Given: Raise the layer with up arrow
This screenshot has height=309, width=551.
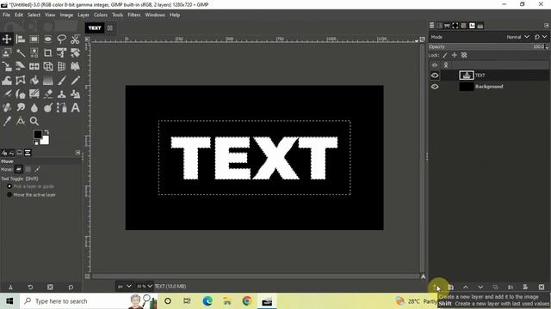Looking at the screenshot, I should [x=465, y=288].
